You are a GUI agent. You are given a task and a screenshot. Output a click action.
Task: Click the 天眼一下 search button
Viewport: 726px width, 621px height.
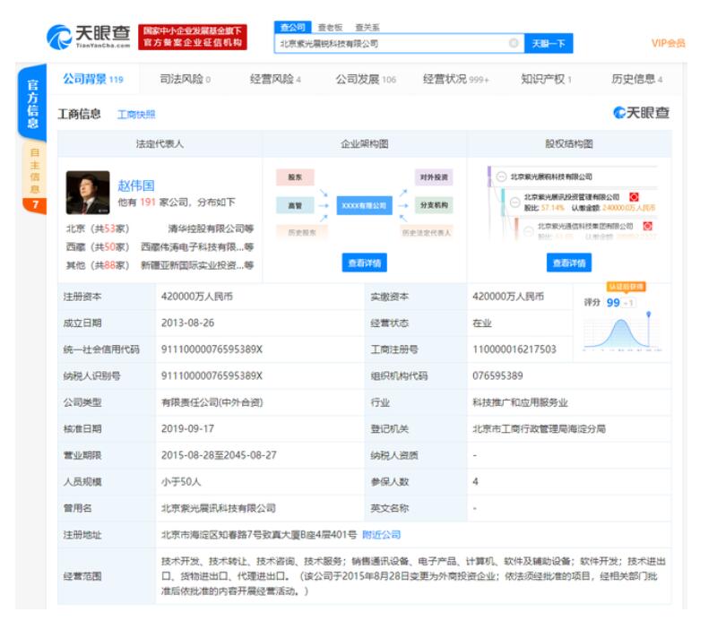pos(549,43)
